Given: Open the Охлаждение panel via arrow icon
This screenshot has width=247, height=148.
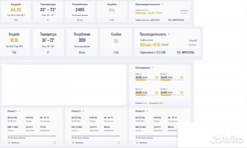Looking at the screenshot, I should pos(152,68).
